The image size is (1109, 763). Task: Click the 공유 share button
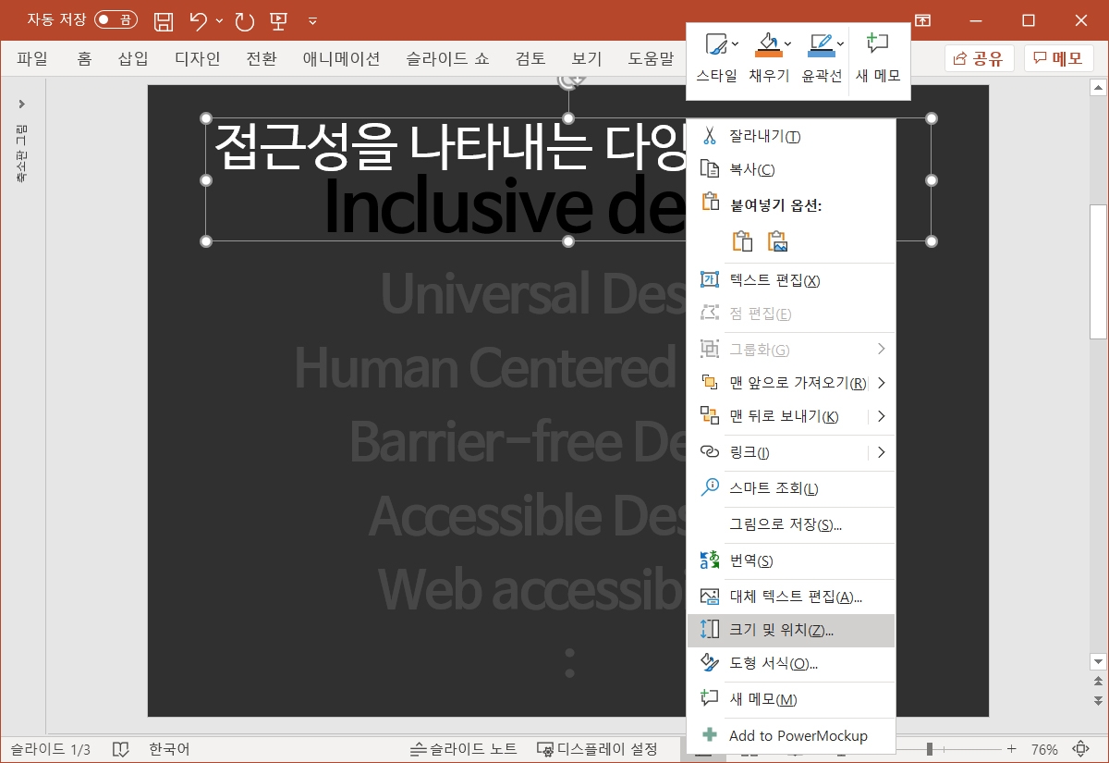pyautogui.click(x=980, y=58)
